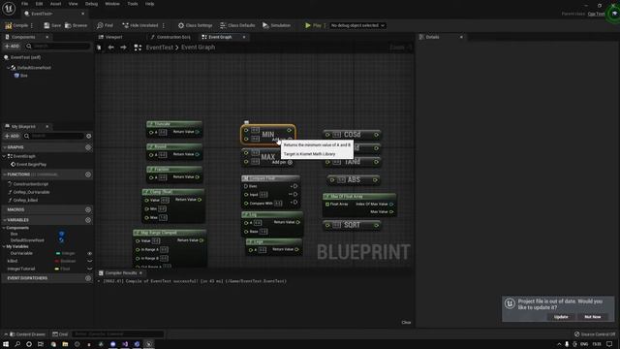
Task: Click OurVariable integer type color pill
Action: 58,253
